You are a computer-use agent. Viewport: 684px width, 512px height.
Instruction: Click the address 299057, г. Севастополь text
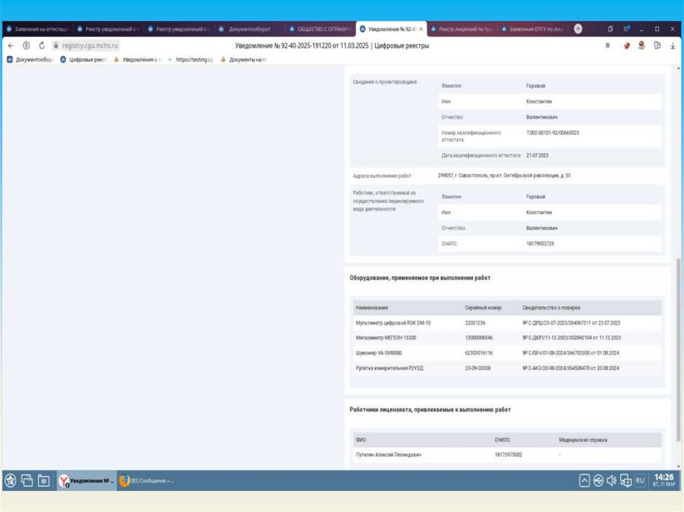coord(504,176)
